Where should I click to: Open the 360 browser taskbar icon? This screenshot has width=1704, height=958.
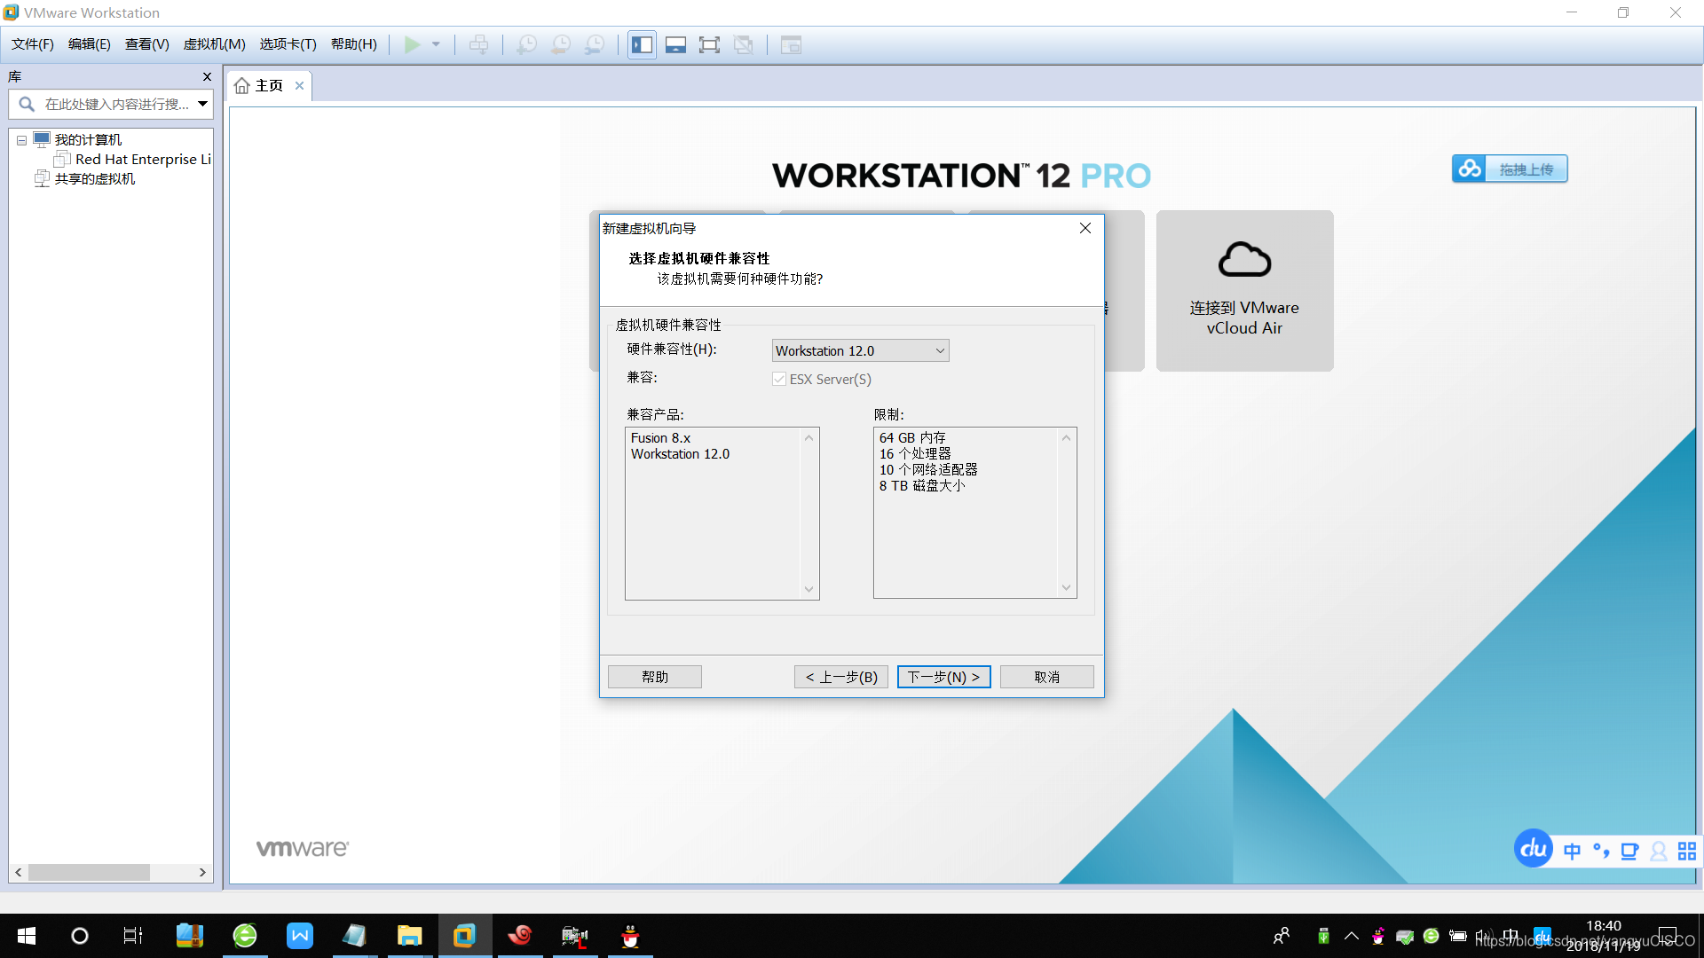coord(245,936)
